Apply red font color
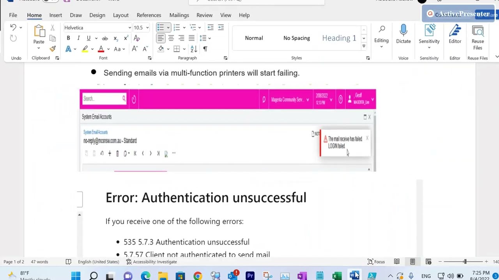Screen dimensions: 499x280 [101, 49]
